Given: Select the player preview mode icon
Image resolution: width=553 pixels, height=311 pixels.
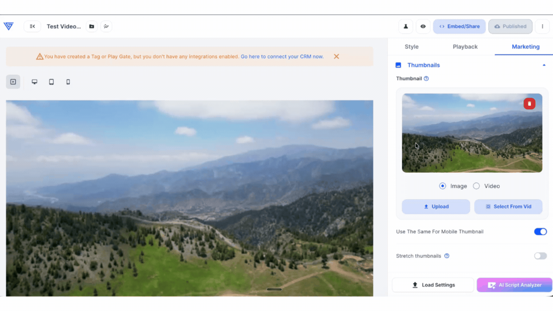Looking at the screenshot, I should tap(13, 82).
